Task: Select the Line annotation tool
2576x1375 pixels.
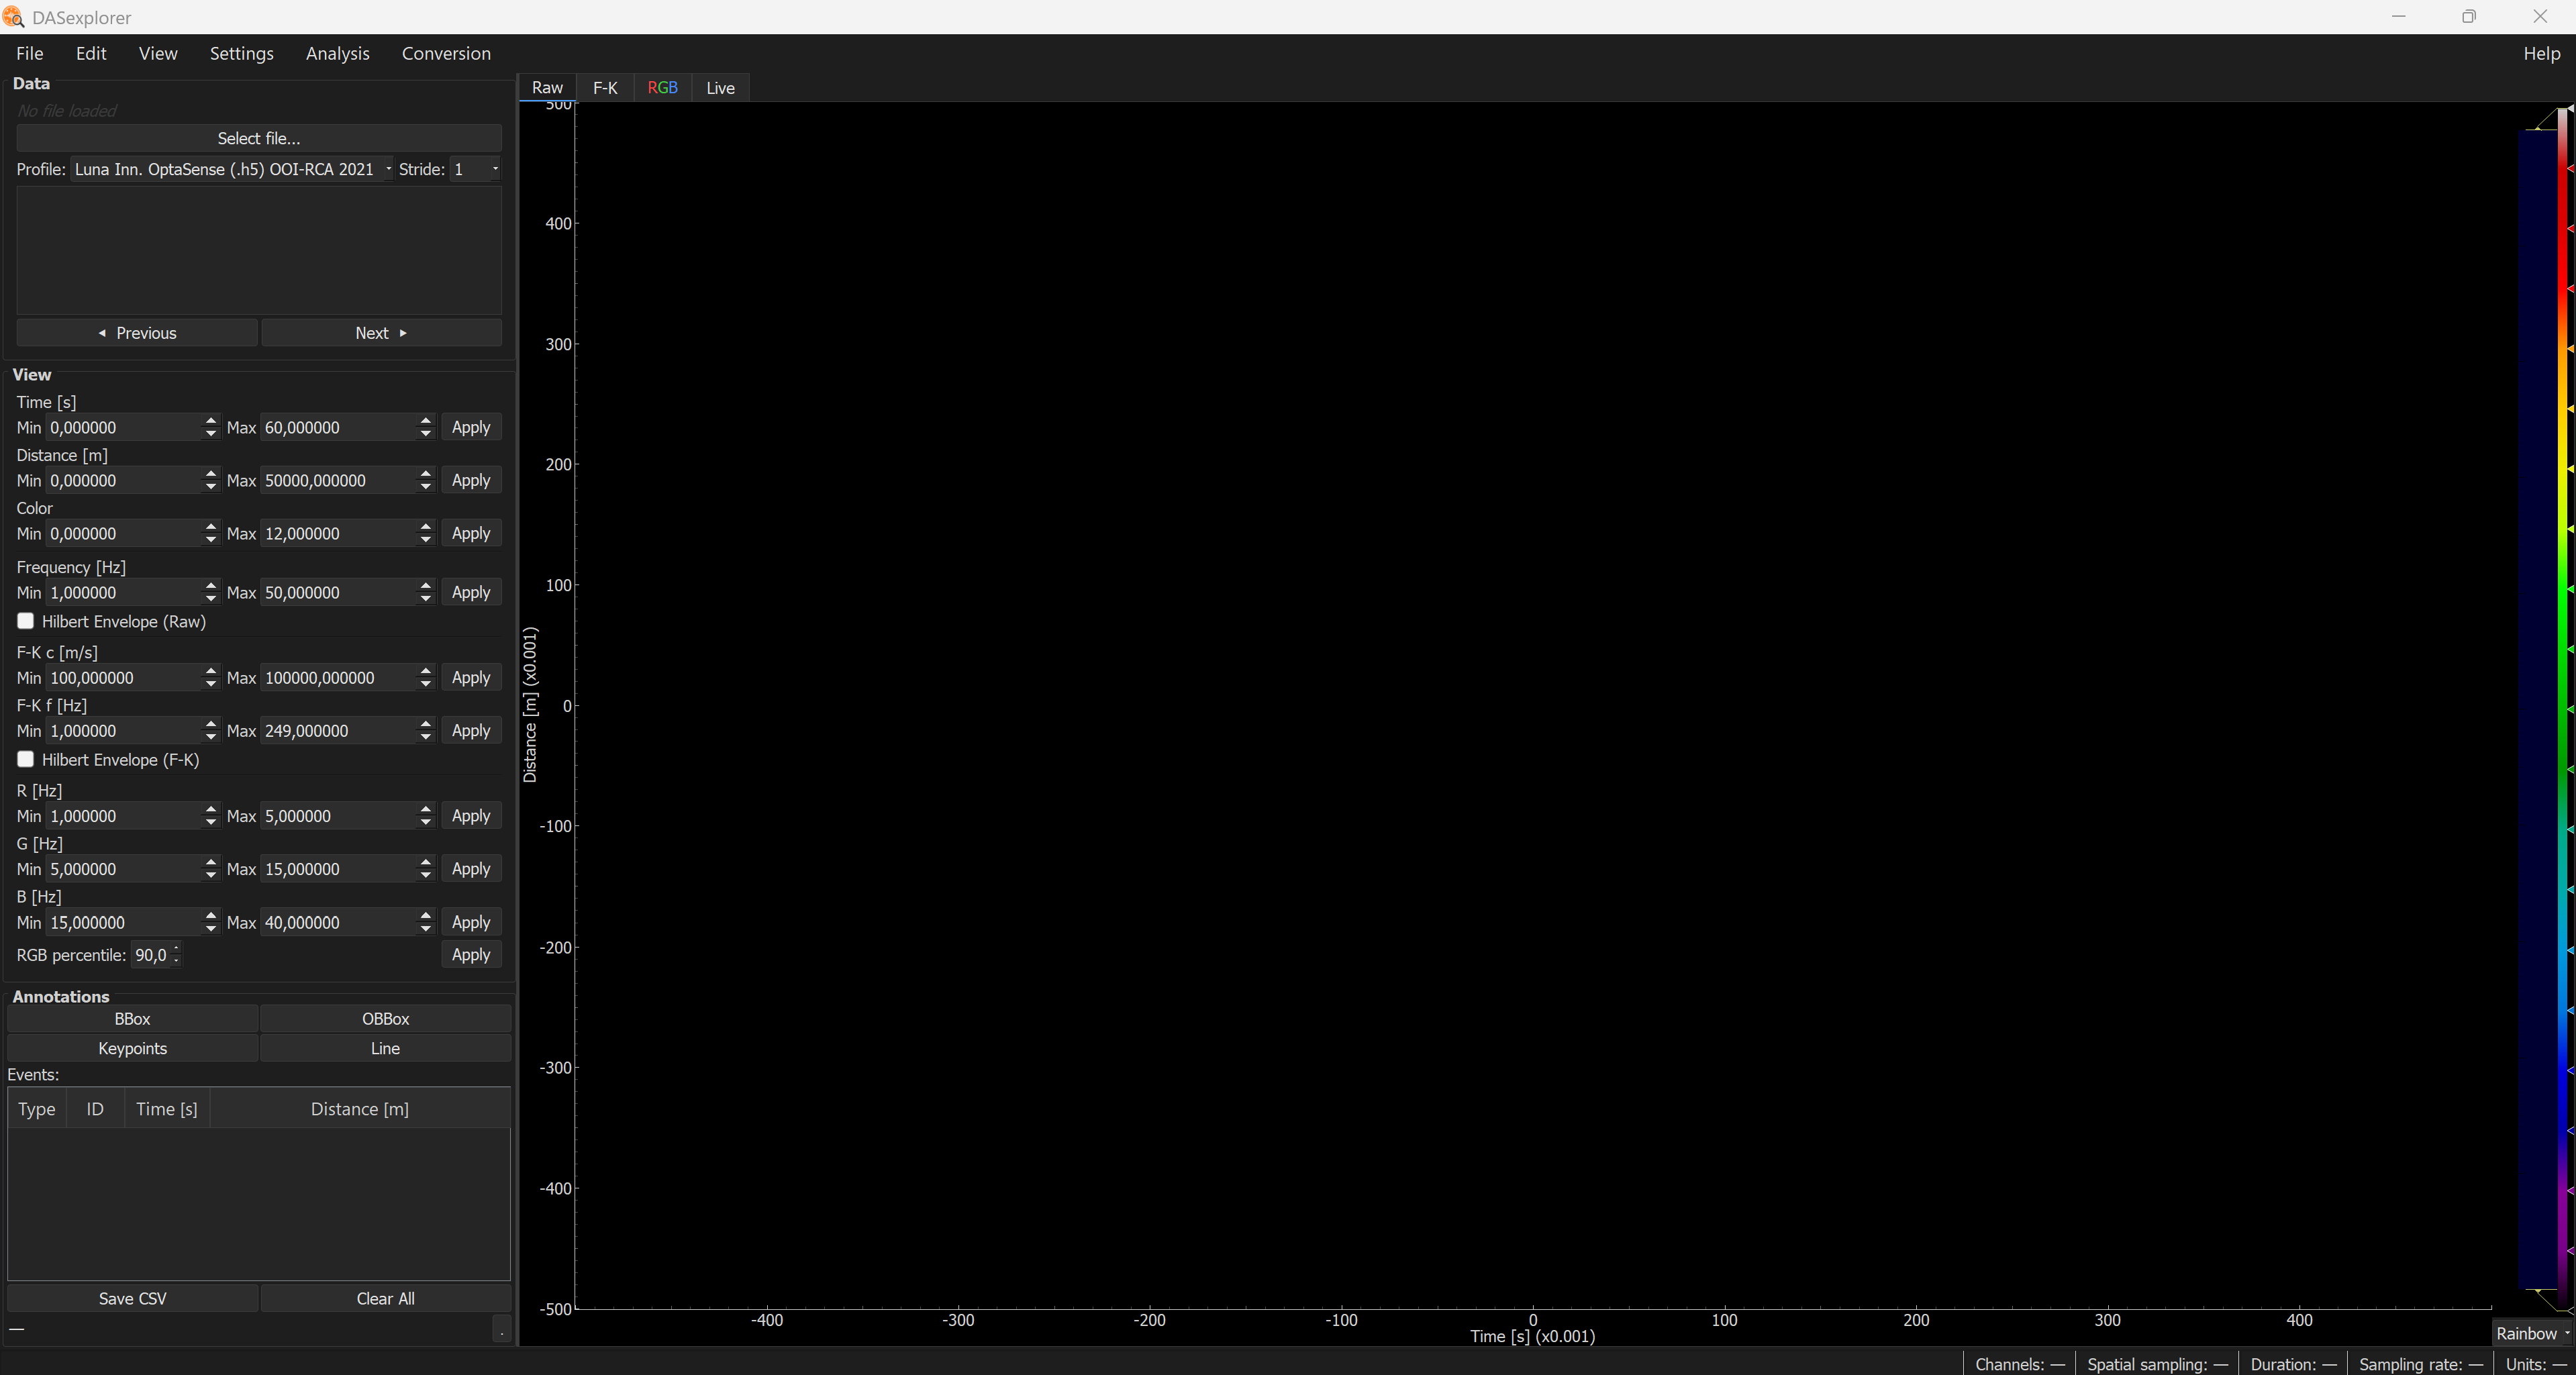Action: pos(386,1049)
